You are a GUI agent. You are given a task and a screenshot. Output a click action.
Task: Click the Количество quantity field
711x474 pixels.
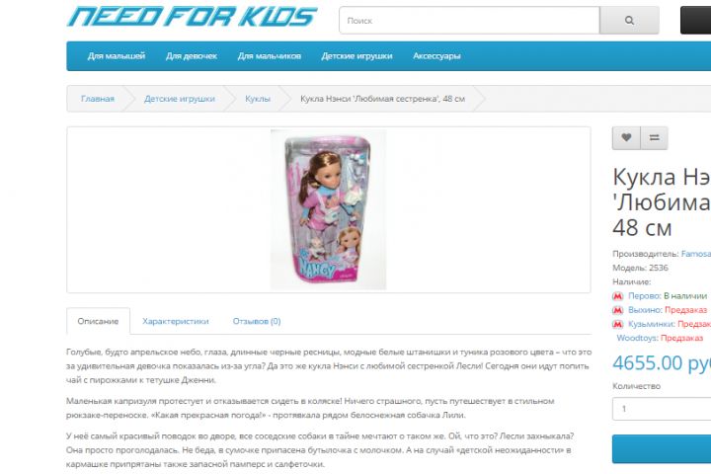[662, 409]
